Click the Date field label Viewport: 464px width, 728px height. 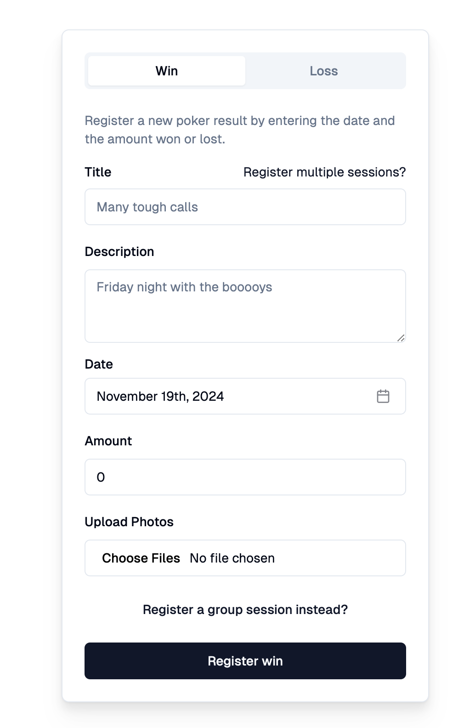[x=99, y=364]
